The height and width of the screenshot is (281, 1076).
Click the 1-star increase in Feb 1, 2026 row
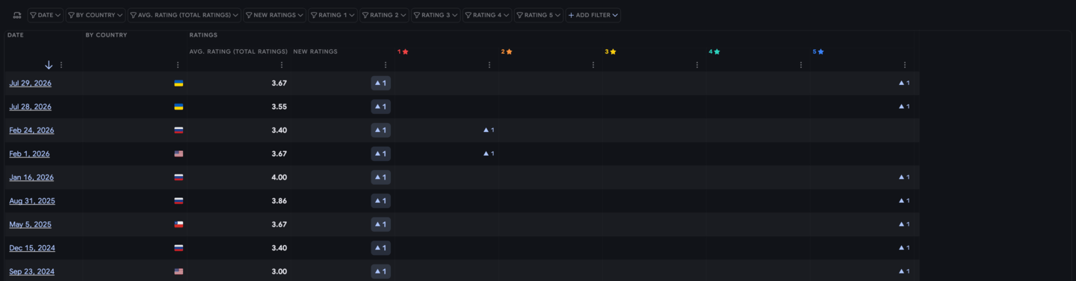coord(489,154)
